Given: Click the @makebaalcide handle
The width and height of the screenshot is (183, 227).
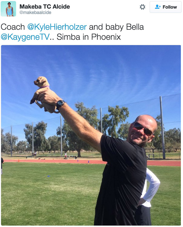Looking at the screenshot, I should click(x=35, y=13).
